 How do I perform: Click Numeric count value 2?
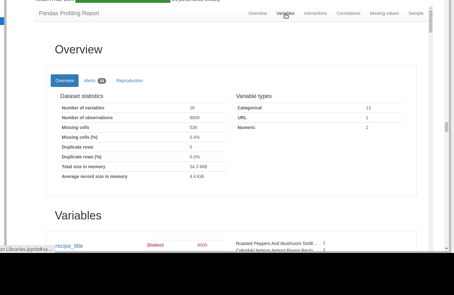pyautogui.click(x=367, y=127)
